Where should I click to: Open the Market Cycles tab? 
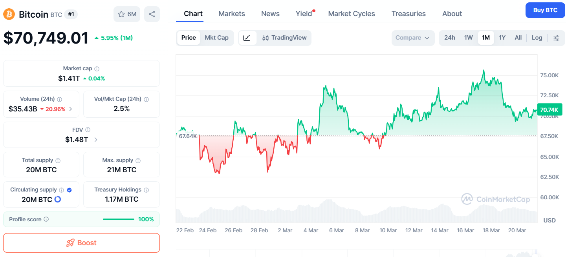pos(352,14)
